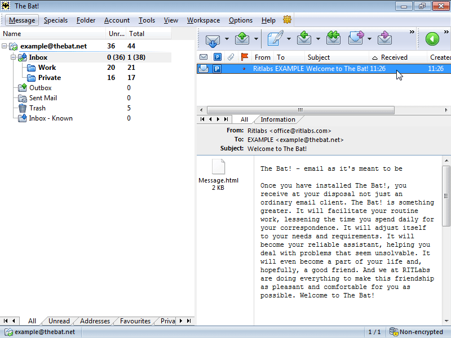Image resolution: width=451 pixels, height=338 pixels.
Task: Toggle the parked flag on the Ritlabs message
Action: coord(217,69)
